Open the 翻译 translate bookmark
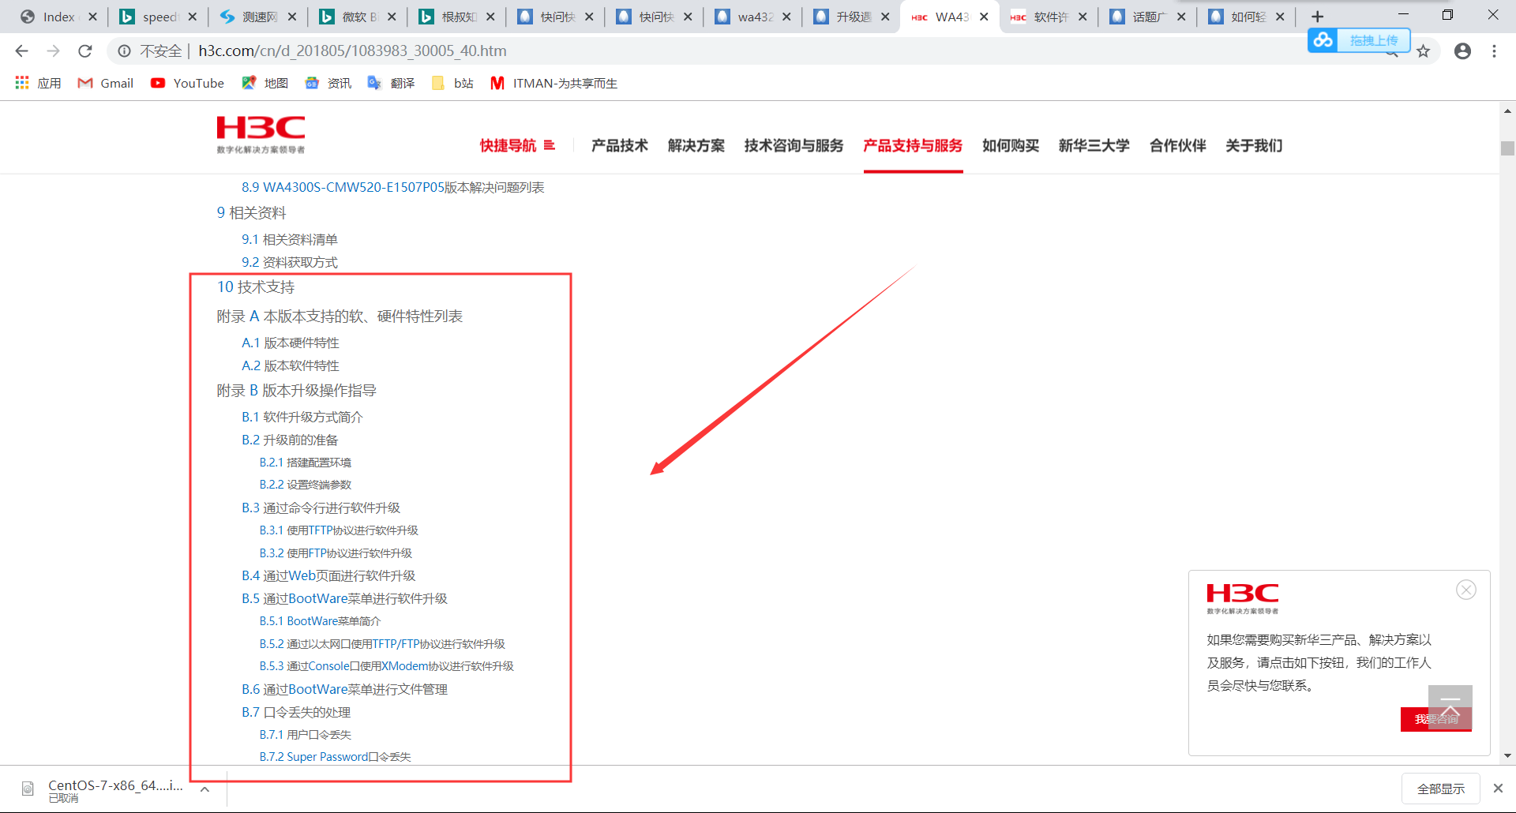This screenshot has height=813, width=1516. pos(392,83)
